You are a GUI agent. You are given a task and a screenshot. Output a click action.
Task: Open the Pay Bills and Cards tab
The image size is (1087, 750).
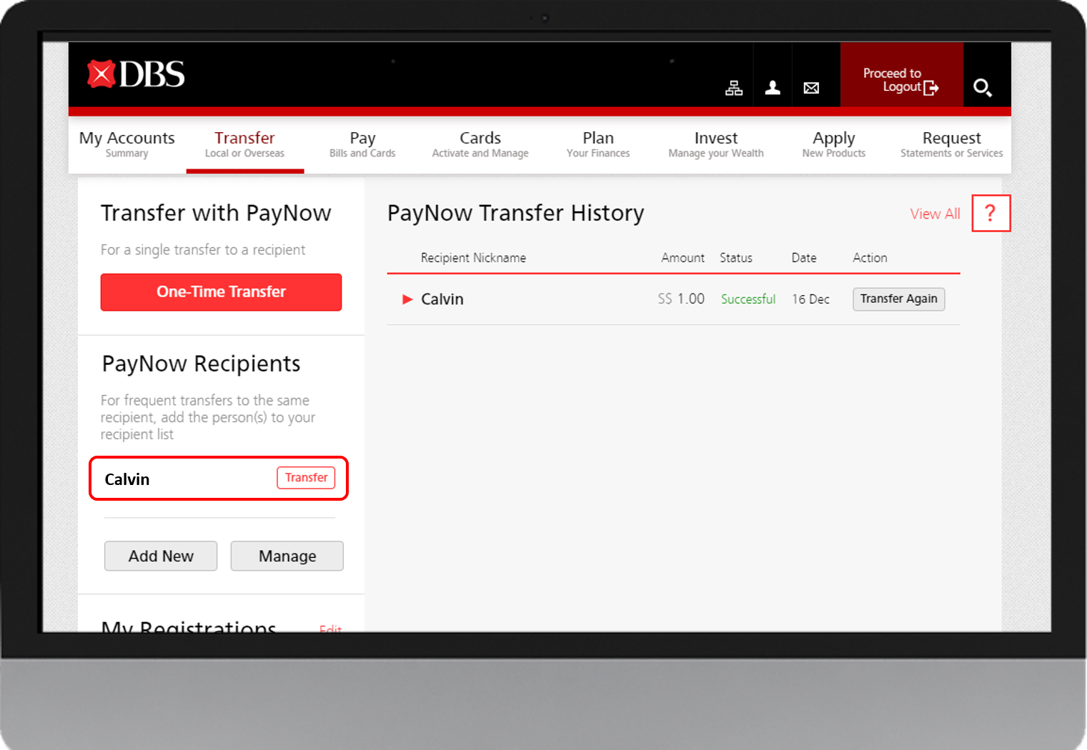point(362,143)
